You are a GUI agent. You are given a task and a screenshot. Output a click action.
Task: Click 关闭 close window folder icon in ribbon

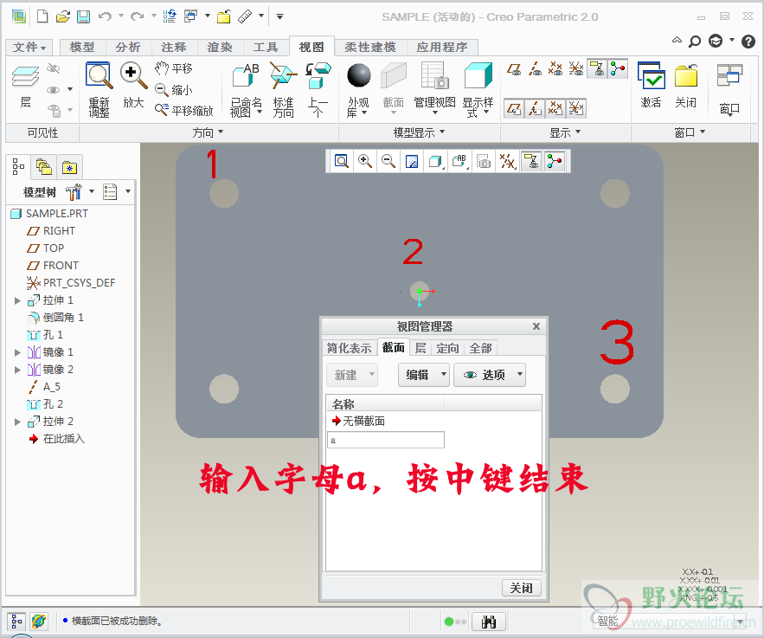[x=686, y=85]
